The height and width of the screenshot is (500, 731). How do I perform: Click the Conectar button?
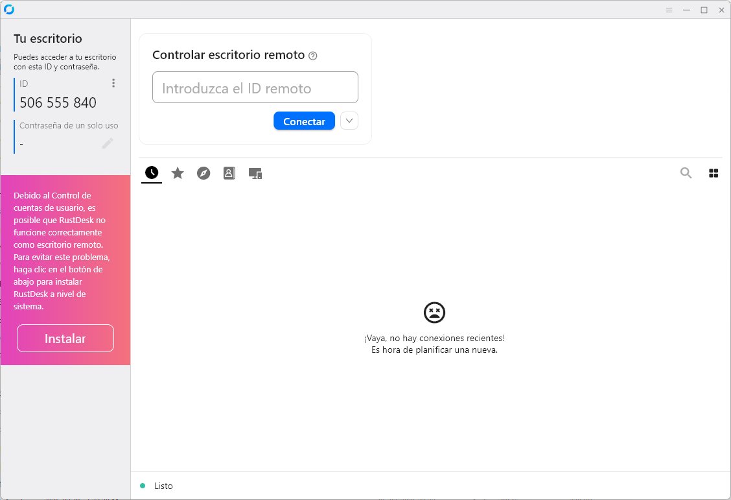coord(304,121)
